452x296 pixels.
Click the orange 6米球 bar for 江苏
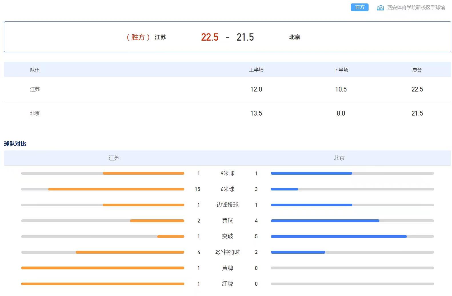pyautogui.click(x=116, y=189)
